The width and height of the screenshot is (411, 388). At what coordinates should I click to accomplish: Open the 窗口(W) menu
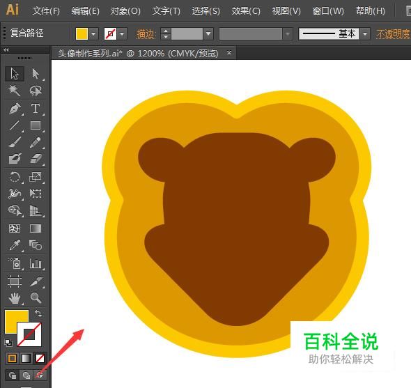tap(328, 11)
